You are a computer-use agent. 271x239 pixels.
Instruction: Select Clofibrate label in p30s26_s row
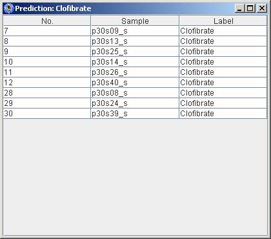(x=223, y=72)
